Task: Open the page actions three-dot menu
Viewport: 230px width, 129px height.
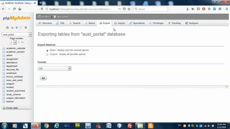Action: point(119,9)
